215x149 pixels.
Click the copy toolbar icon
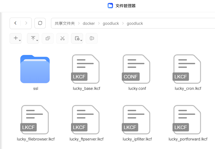[x=48, y=38]
